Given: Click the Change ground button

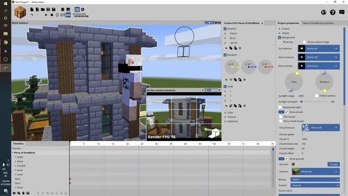Looking at the screenshot, I should click(x=333, y=164).
